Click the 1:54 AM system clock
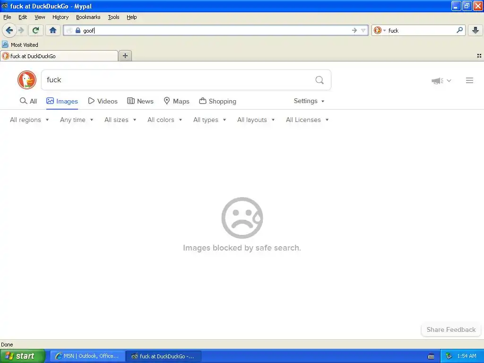The image size is (484, 363). (467, 356)
